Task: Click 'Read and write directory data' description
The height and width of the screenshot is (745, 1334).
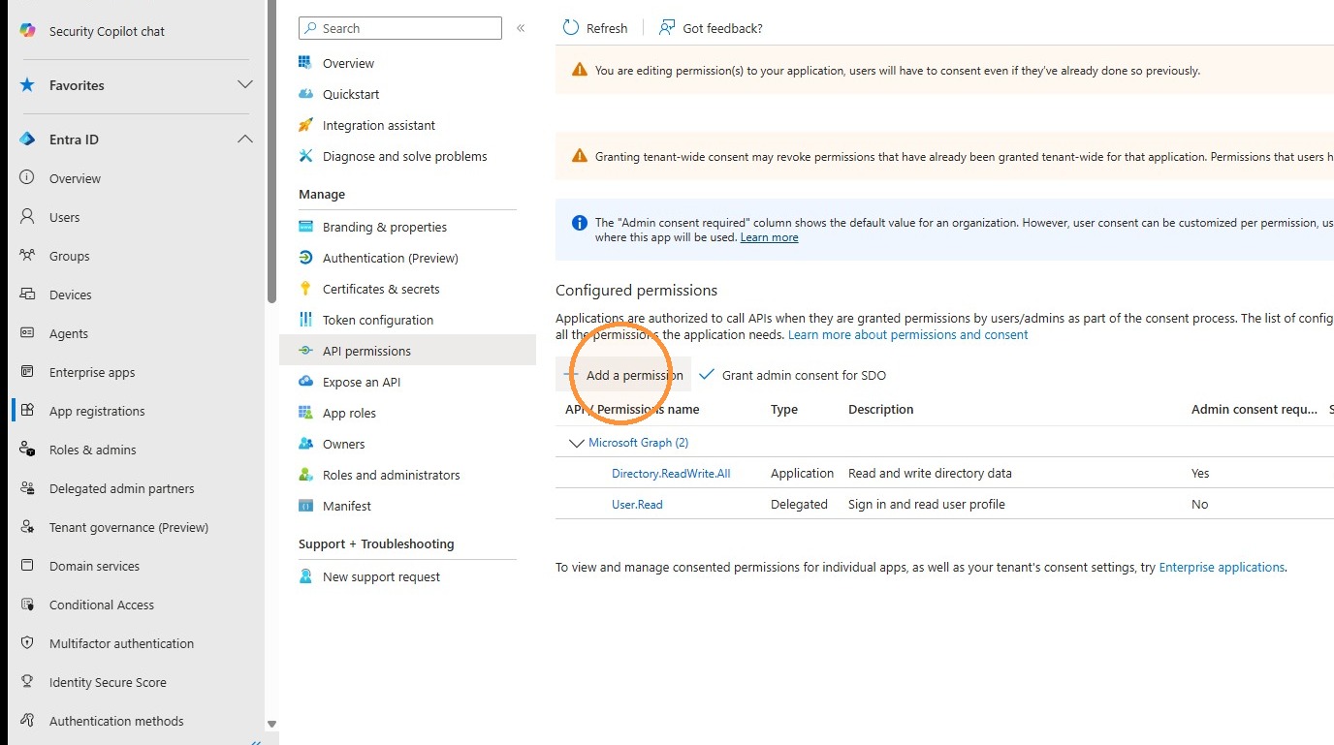Action: point(930,474)
